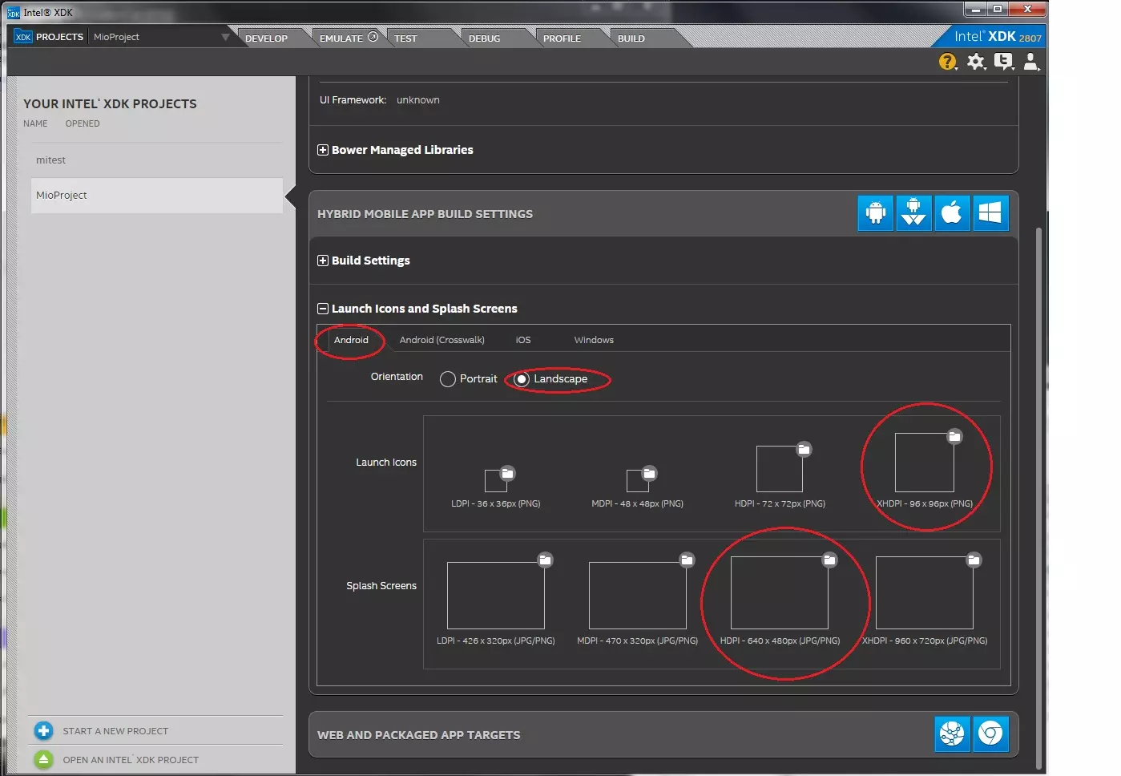
Task: Select the Windows icons tab
Action: (x=594, y=340)
